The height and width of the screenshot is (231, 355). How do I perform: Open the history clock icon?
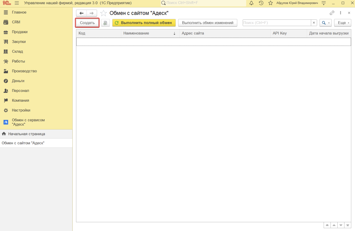tap(261, 3)
